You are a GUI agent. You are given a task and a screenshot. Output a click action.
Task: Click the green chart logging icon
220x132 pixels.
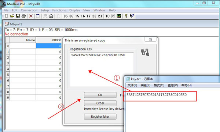[119, 16]
